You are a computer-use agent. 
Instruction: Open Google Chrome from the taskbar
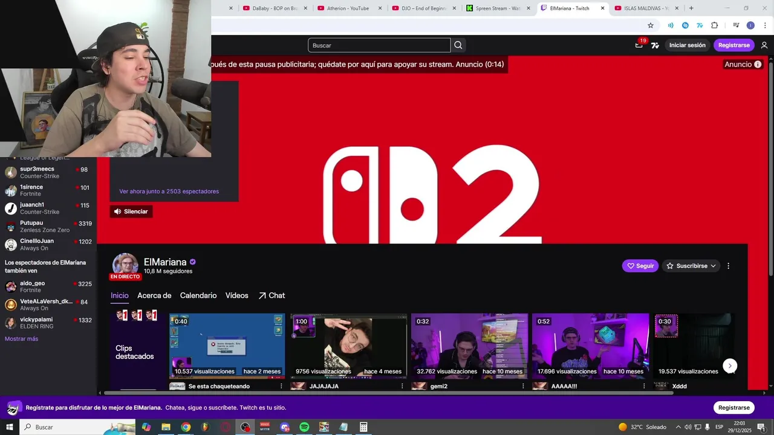pyautogui.click(x=186, y=427)
